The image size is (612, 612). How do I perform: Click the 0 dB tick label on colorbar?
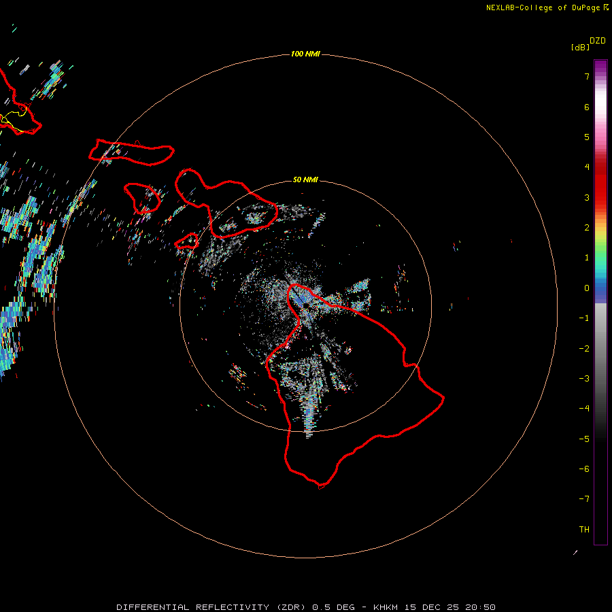587,288
